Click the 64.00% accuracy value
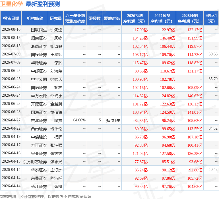 (x=79, y=120)
